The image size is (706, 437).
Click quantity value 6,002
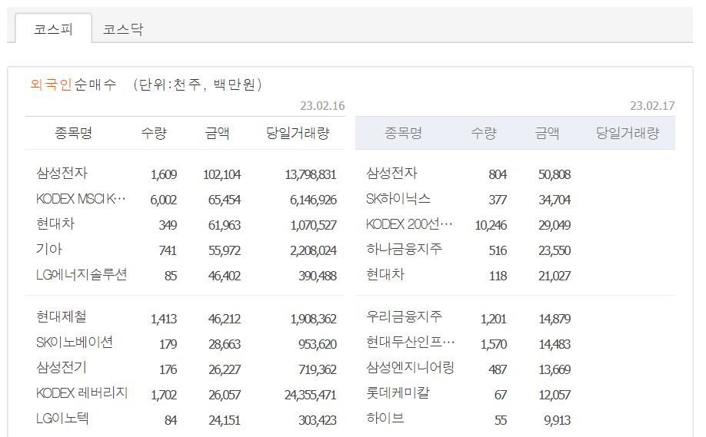pos(164,200)
